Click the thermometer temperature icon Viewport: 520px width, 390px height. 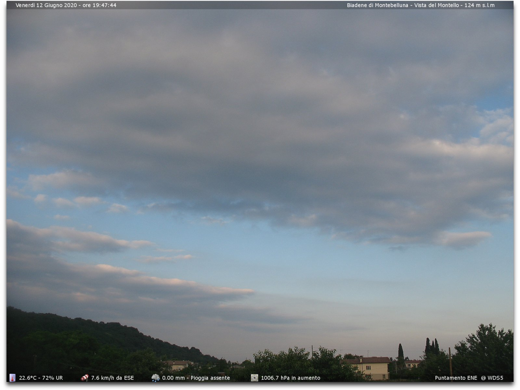pyautogui.click(x=12, y=378)
